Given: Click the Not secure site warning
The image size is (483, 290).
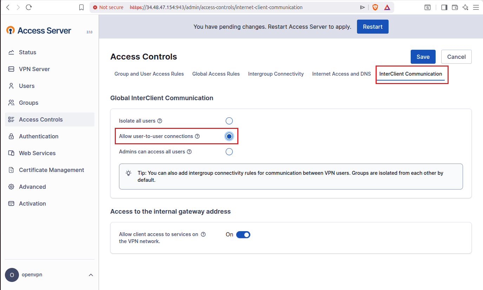Looking at the screenshot, I should [x=108, y=7].
